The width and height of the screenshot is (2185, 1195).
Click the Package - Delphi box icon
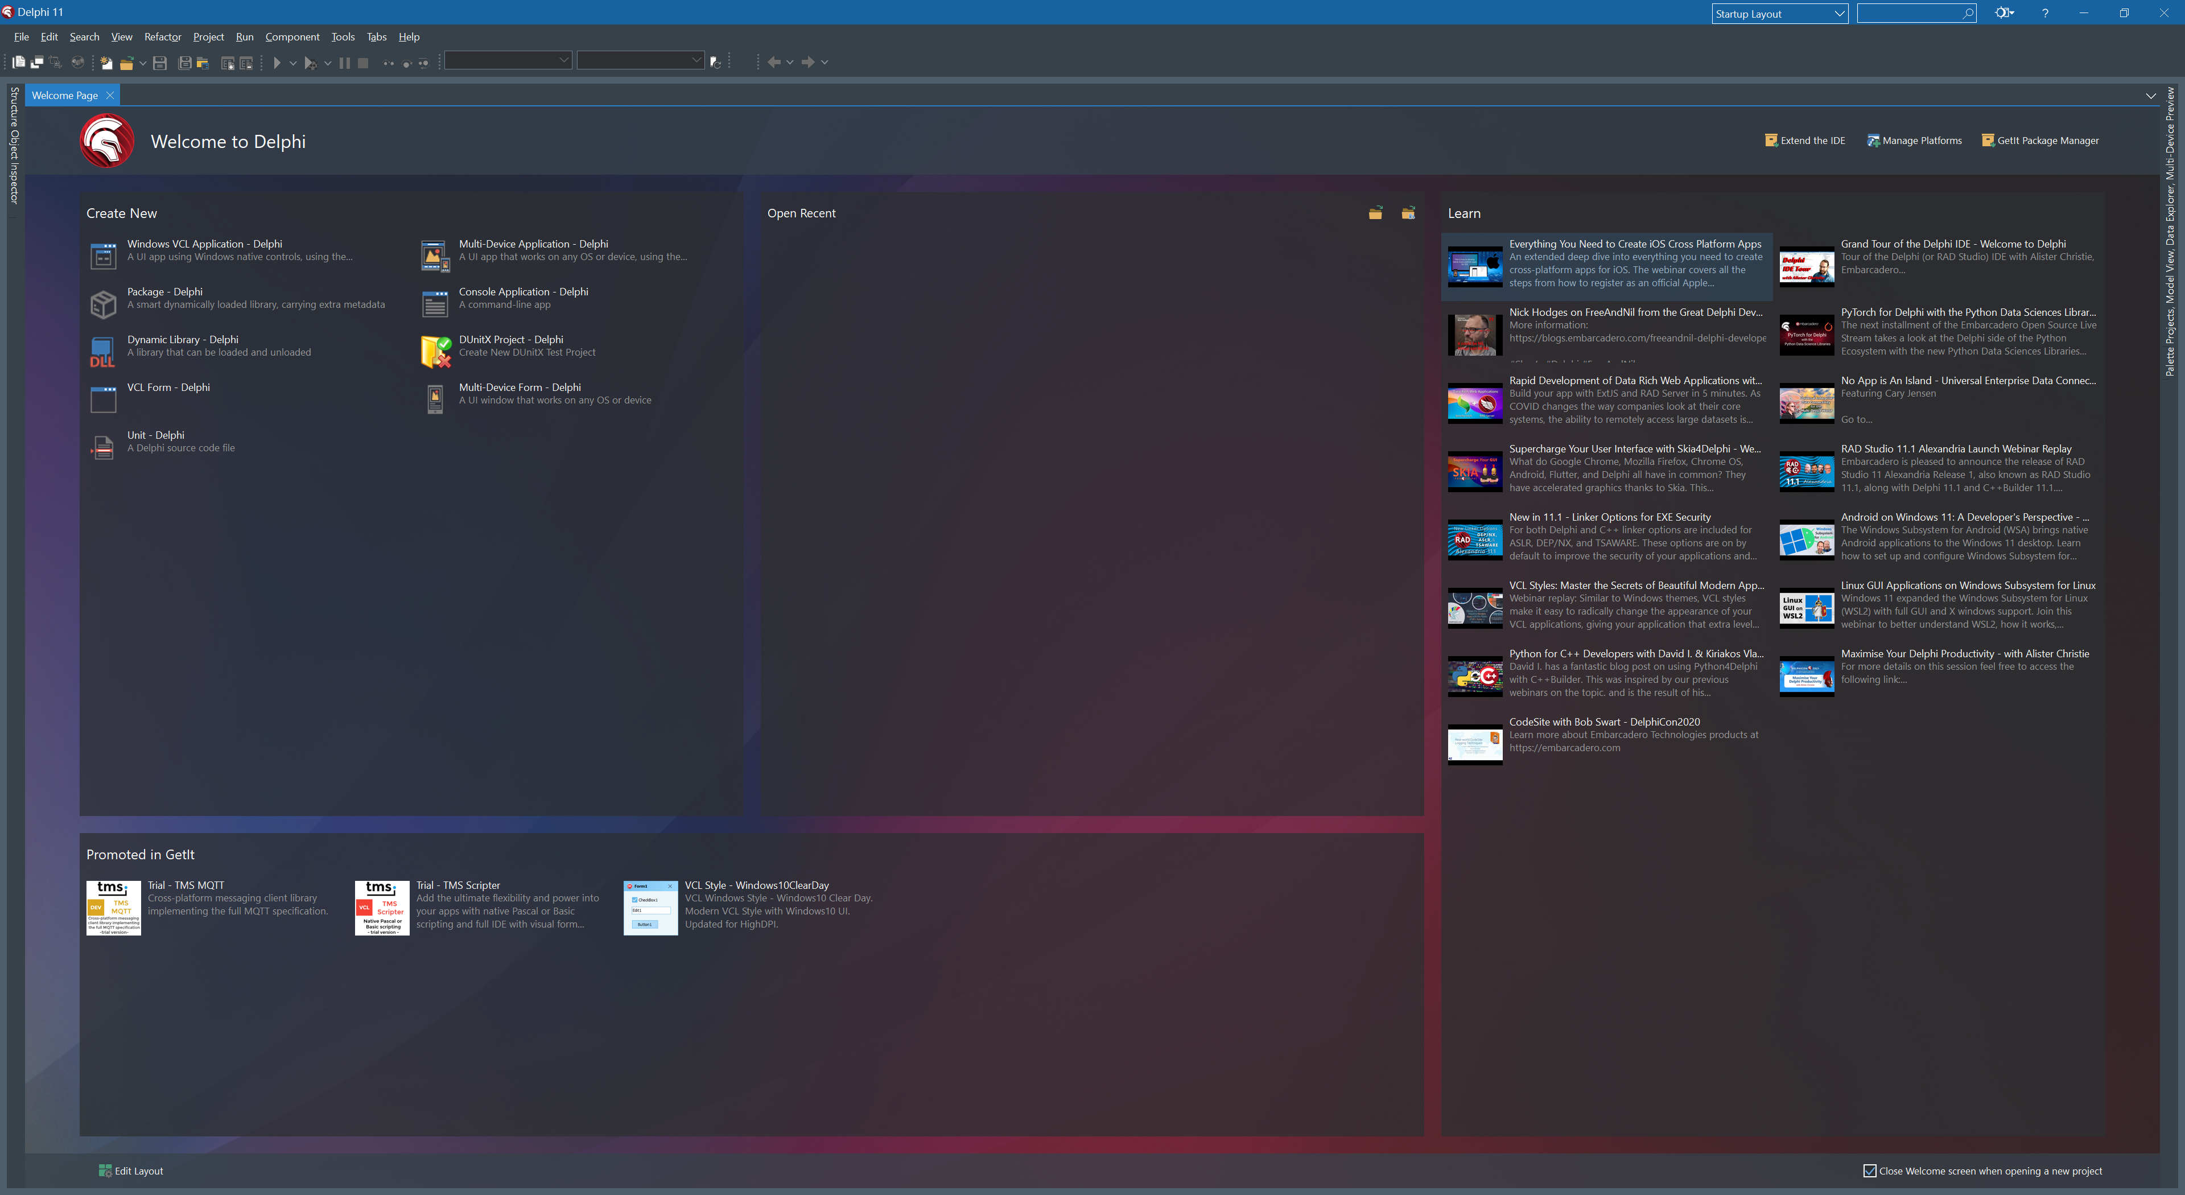coord(104,304)
